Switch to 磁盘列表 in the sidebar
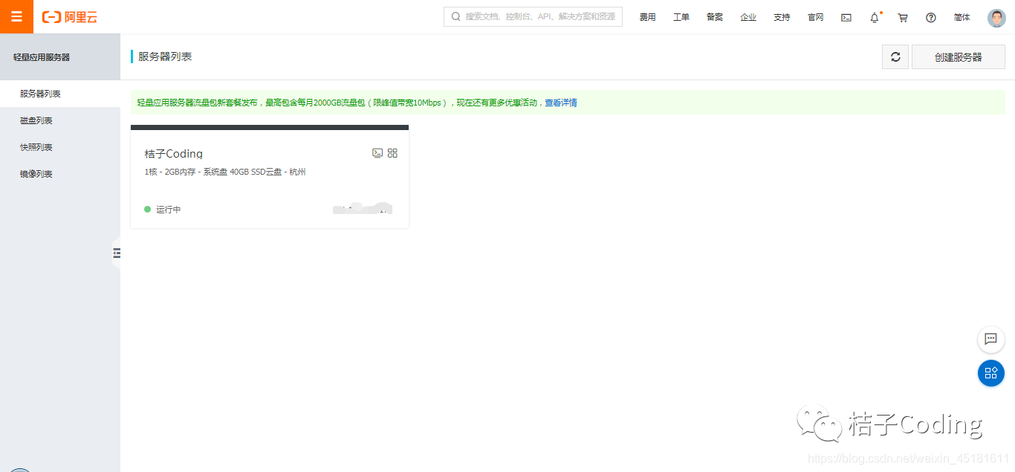The width and height of the screenshot is (1015, 472). click(x=37, y=120)
